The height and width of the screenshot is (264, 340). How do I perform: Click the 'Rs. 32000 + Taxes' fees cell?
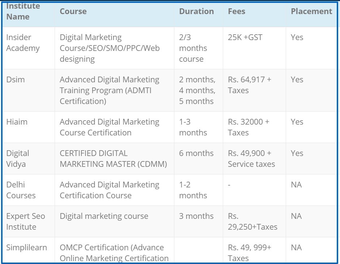[x=254, y=127]
